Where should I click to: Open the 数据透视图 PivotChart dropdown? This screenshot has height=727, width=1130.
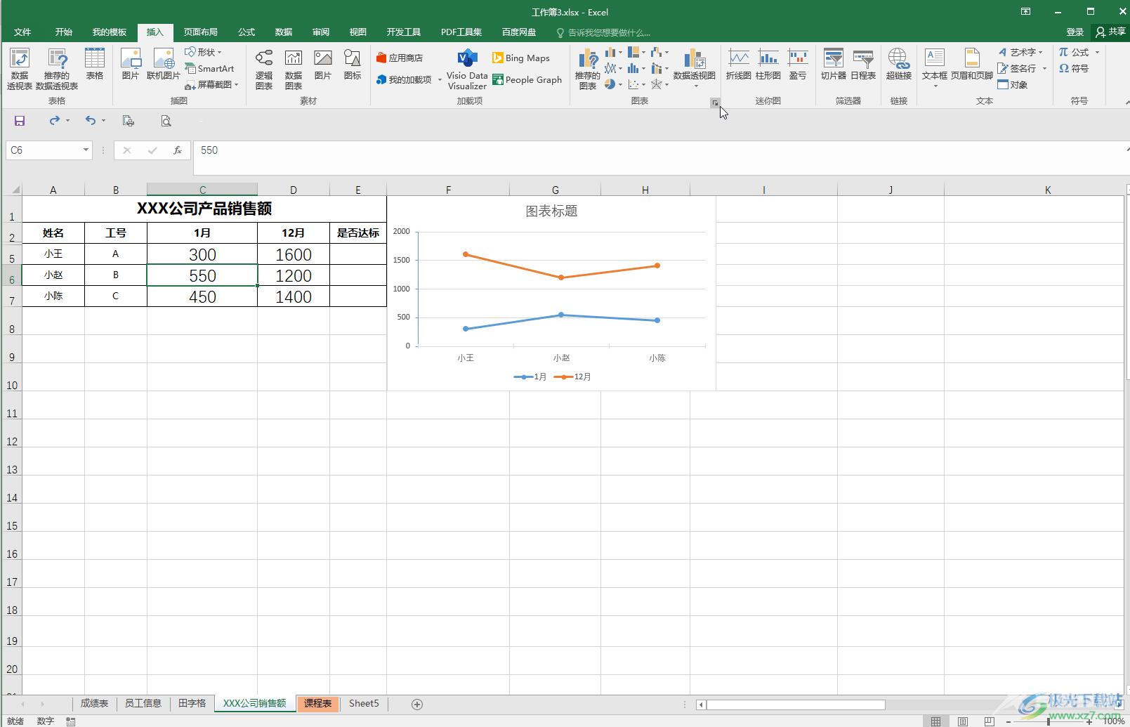(694, 69)
